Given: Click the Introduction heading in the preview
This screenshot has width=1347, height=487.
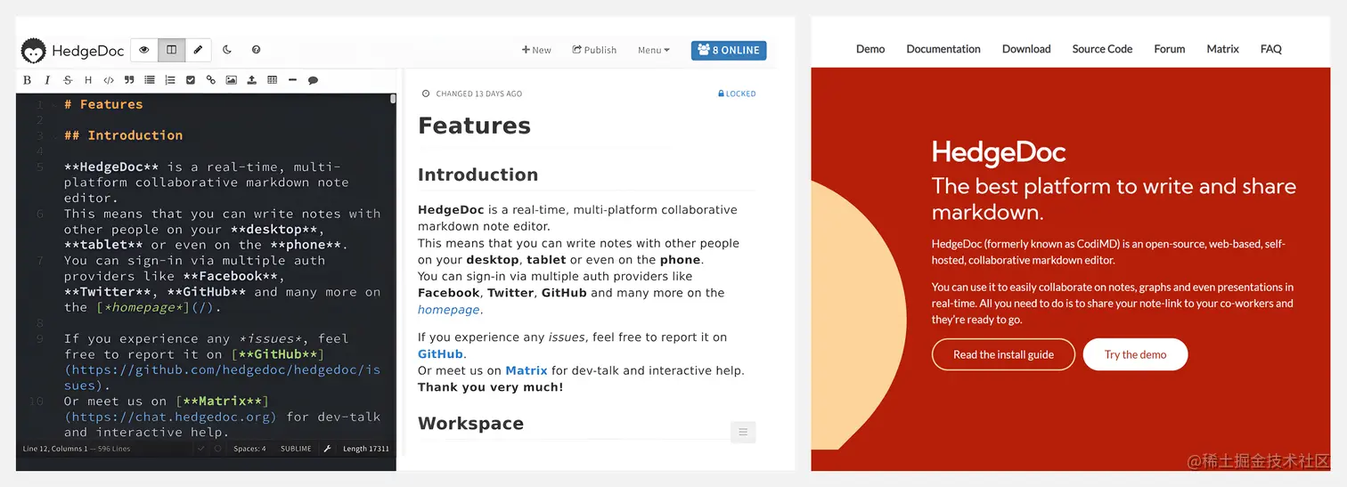Looking at the screenshot, I should point(478,175).
